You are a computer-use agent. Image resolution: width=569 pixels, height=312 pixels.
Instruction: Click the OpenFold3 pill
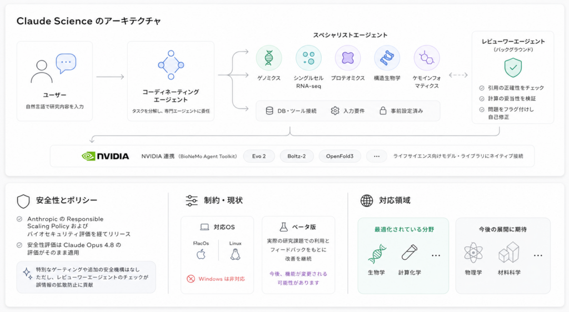pyautogui.click(x=340, y=156)
